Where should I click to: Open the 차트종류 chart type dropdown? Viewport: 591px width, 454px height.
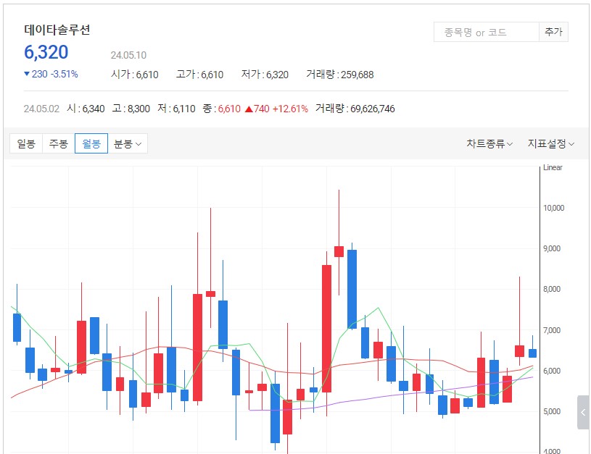pos(489,143)
